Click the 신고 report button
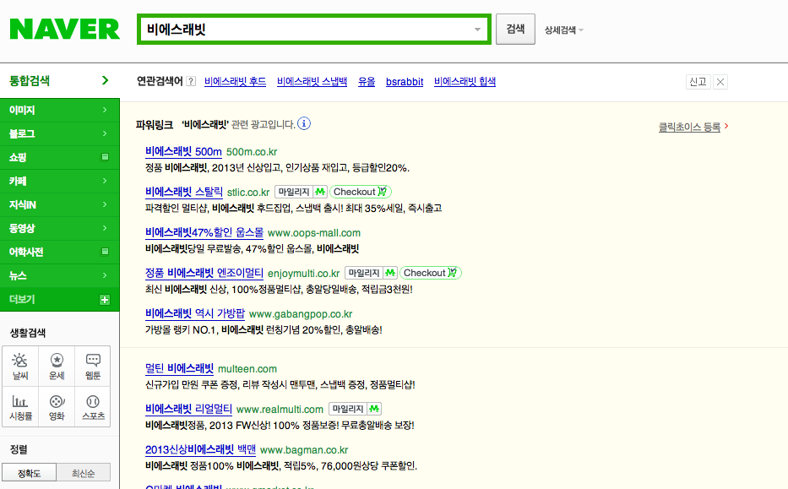Screen dimensions: 788x489 pos(698,82)
